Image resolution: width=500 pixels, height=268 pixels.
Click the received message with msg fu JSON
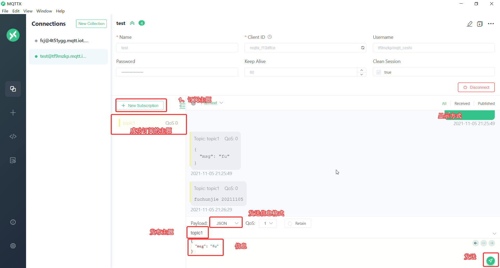coord(215,151)
